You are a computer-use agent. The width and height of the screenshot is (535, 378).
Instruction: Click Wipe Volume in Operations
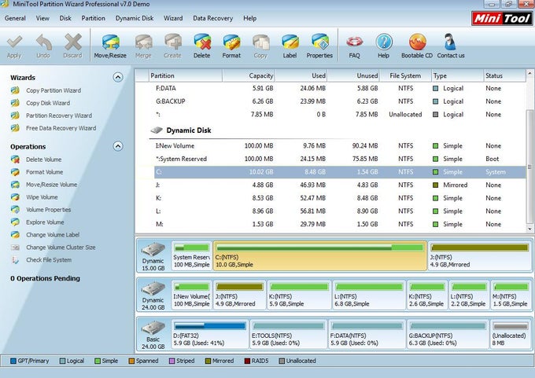(42, 197)
